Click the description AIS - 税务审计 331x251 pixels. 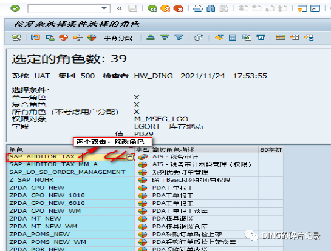[x=175, y=157]
